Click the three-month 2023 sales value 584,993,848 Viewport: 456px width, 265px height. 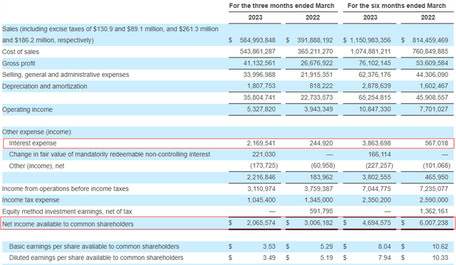tap(257, 40)
